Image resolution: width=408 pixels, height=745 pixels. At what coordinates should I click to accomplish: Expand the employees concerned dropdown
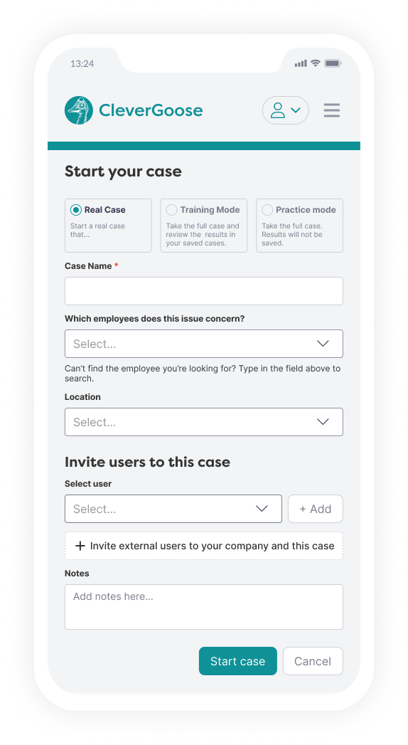(203, 344)
